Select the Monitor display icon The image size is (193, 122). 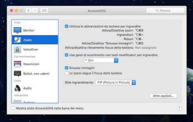coord(17,30)
